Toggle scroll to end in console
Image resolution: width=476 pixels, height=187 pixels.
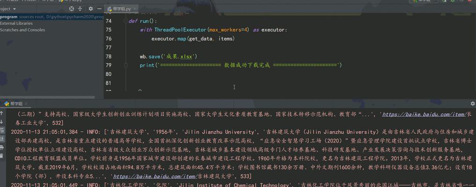click(x=1, y=138)
